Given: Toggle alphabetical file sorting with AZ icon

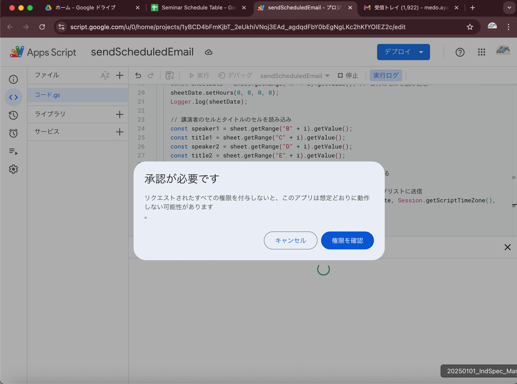Looking at the screenshot, I should [x=105, y=75].
